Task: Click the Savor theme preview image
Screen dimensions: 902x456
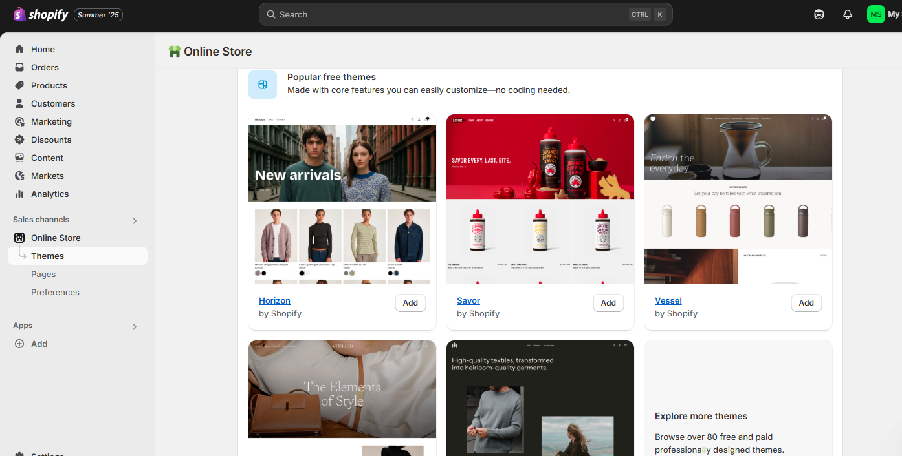Action: coord(540,199)
